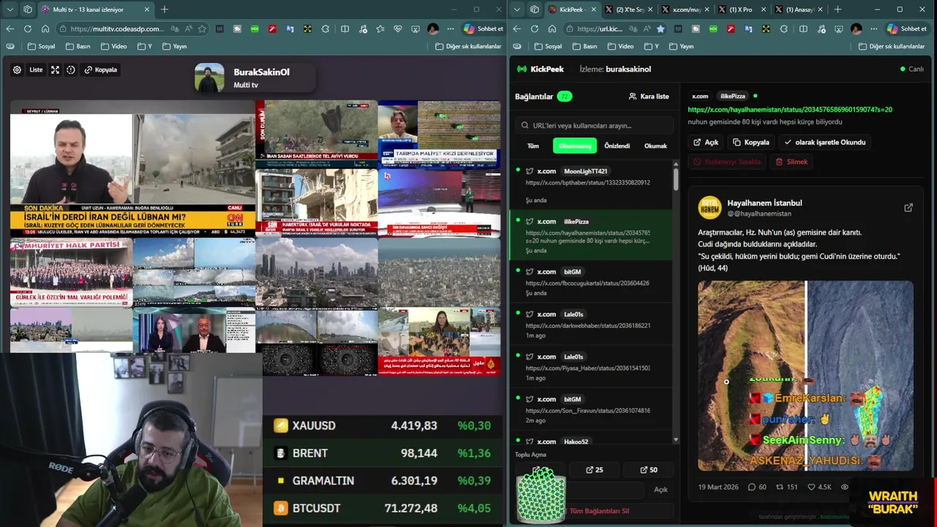Open left browser three-dot settings menu

coord(451,29)
